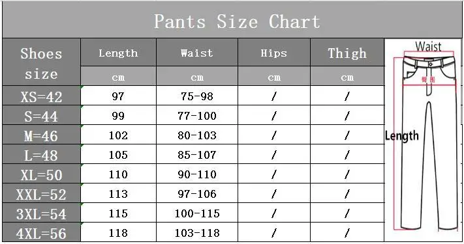Click the 110 length value for XL
This screenshot has width=464, height=244.
click(118, 174)
